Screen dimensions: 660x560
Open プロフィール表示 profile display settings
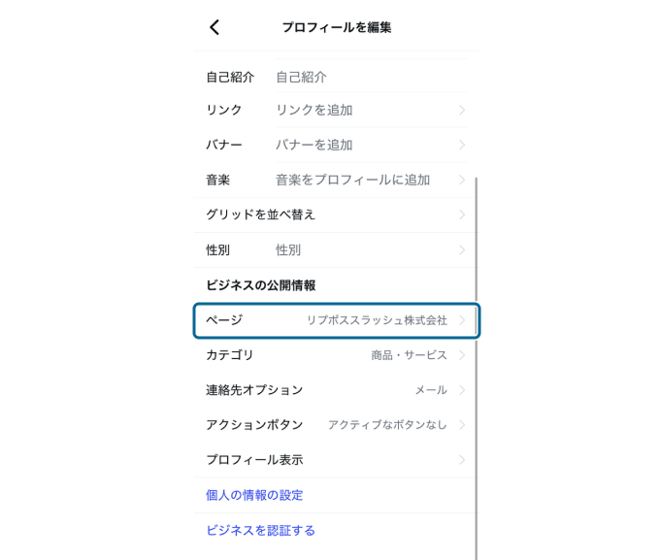pyautogui.click(x=254, y=460)
